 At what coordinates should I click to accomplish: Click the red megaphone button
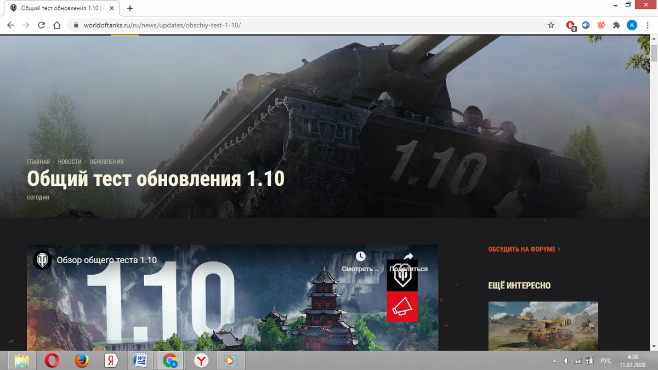(402, 306)
